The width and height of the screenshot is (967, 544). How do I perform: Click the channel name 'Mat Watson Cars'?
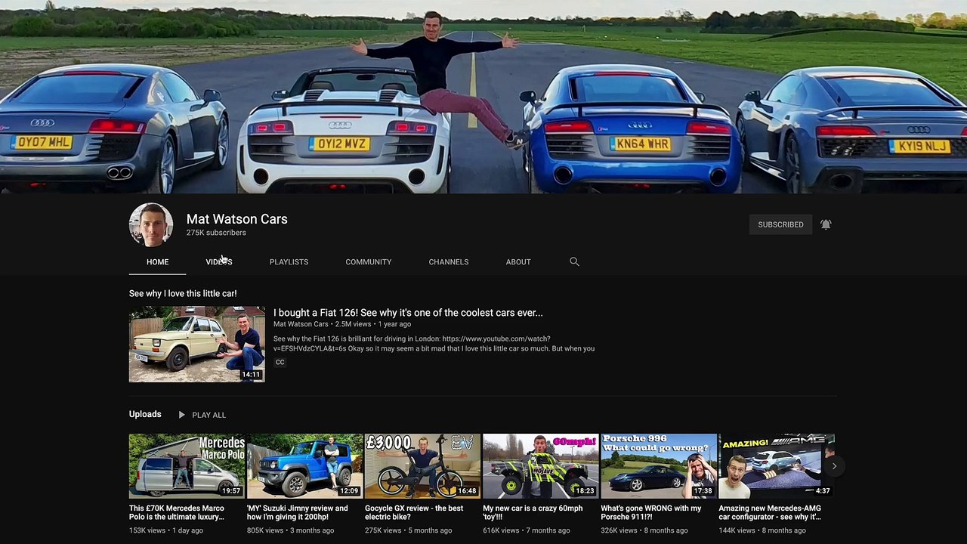tap(236, 219)
